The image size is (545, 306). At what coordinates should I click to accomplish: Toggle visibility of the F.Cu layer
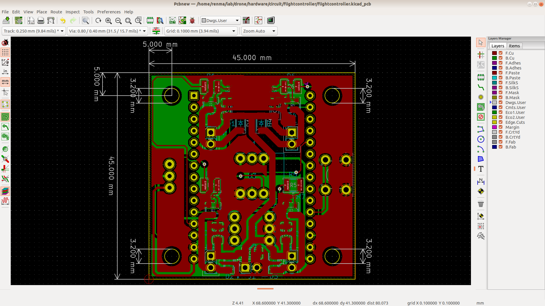coord(501,53)
